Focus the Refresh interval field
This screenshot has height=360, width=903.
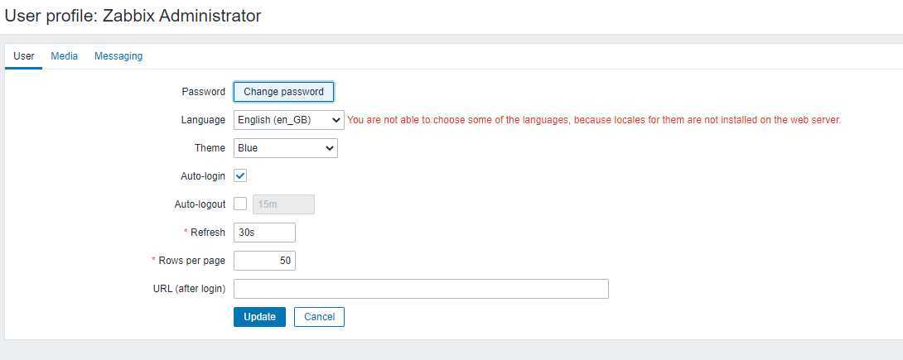coord(264,233)
